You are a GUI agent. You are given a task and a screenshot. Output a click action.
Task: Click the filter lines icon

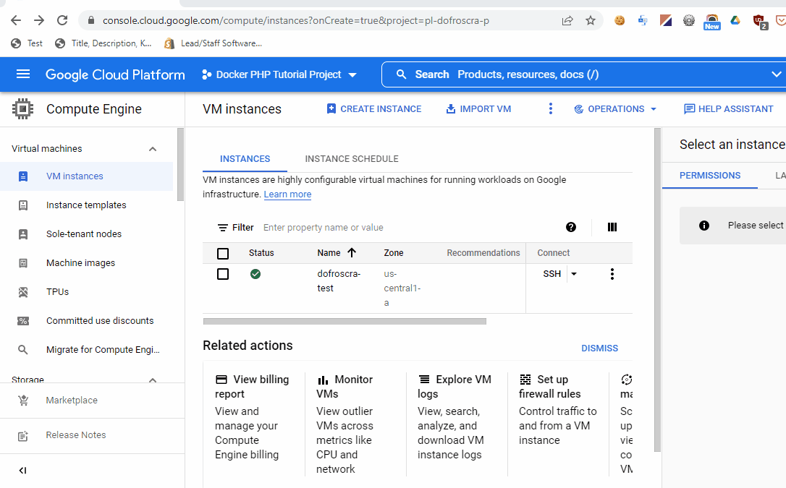(x=223, y=228)
